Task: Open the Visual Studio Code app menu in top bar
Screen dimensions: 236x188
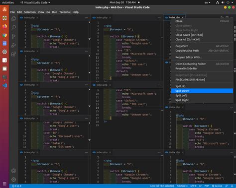Action: click(35, 2)
